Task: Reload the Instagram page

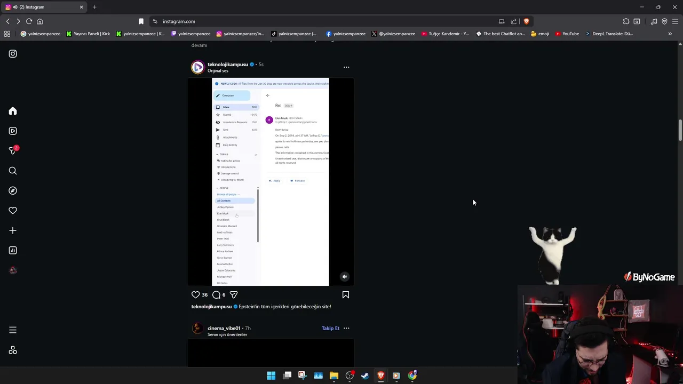Action: [29, 21]
